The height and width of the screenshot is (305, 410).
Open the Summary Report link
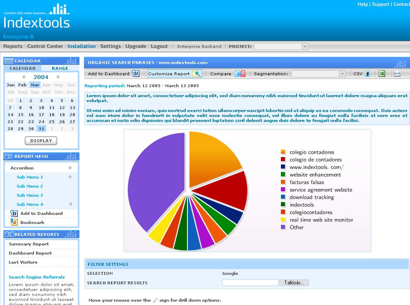click(29, 244)
